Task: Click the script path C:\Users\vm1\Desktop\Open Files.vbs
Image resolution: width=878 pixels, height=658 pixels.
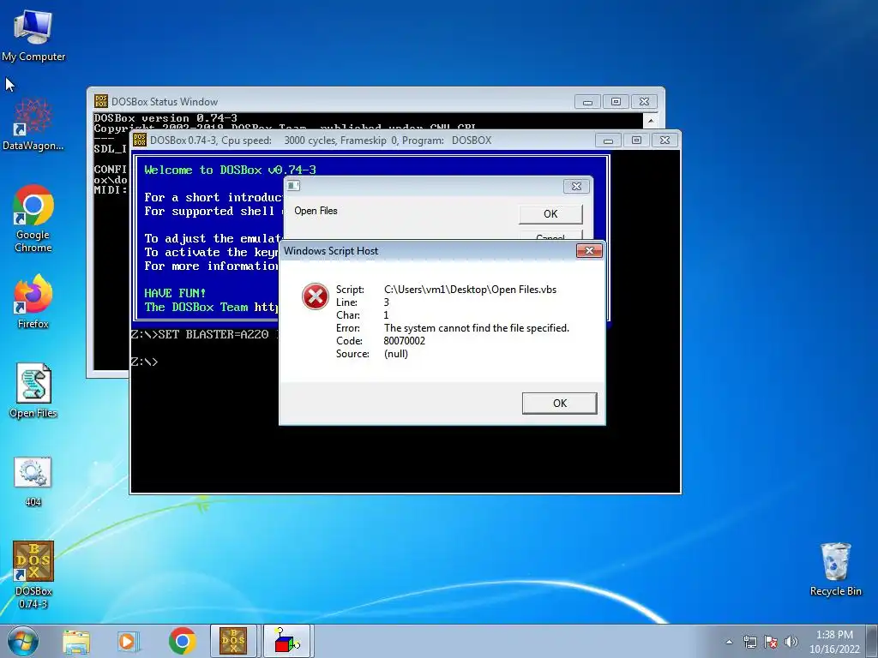Action: click(471, 290)
